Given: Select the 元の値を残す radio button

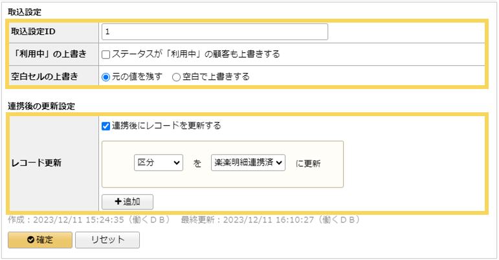Looking at the screenshot, I should pyautogui.click(x=106, y=76).
